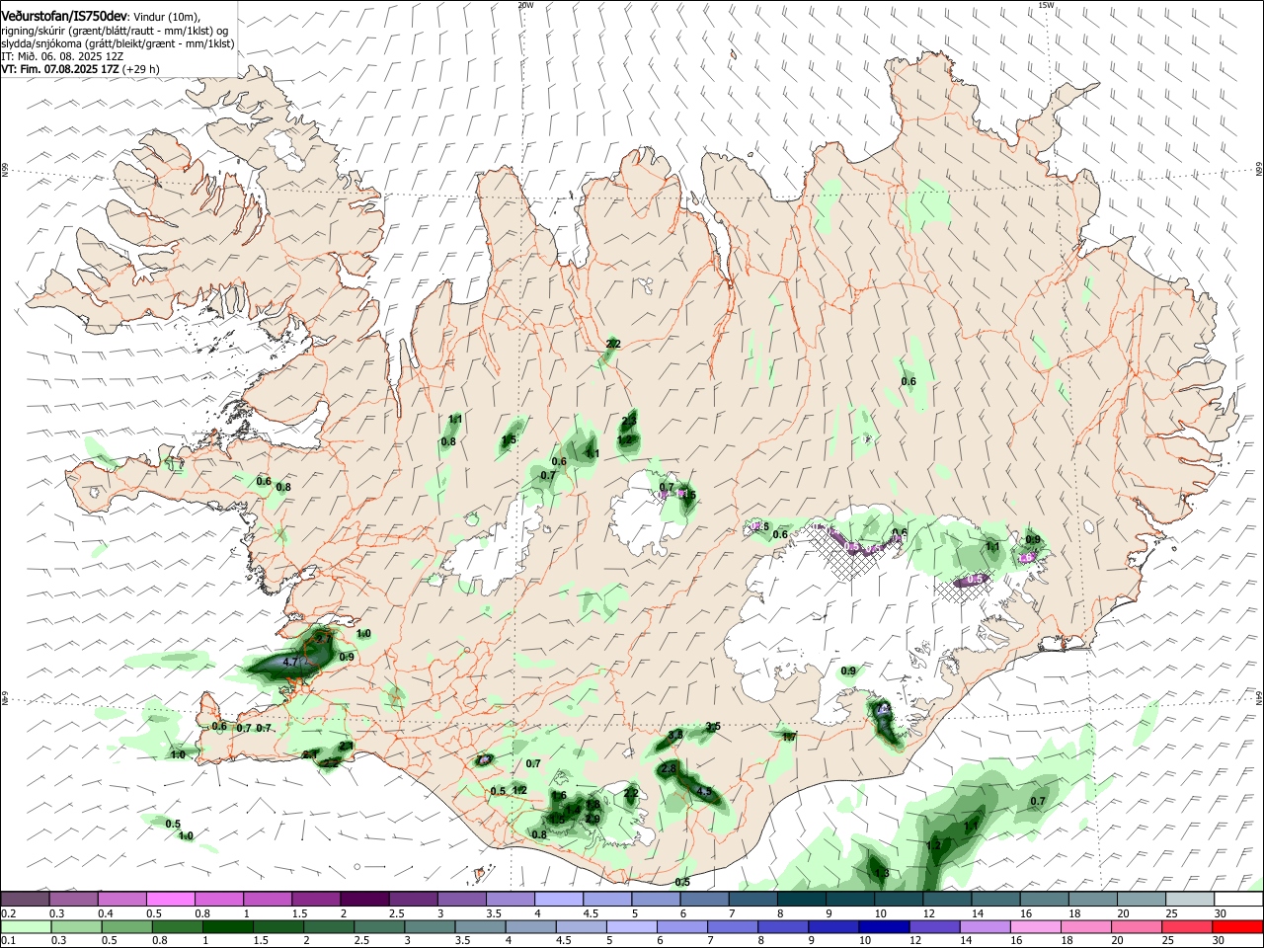The width and height of the screenshot is (1264, 948).
Task: Click the 0.1 label at start of lower legend row
Action: [9, 941]
